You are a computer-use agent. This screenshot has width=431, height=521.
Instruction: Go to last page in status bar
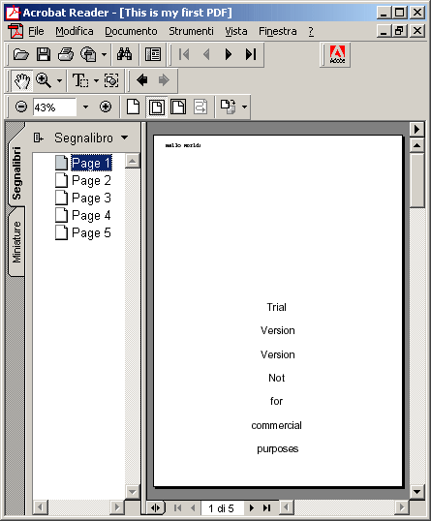[267, 507]
